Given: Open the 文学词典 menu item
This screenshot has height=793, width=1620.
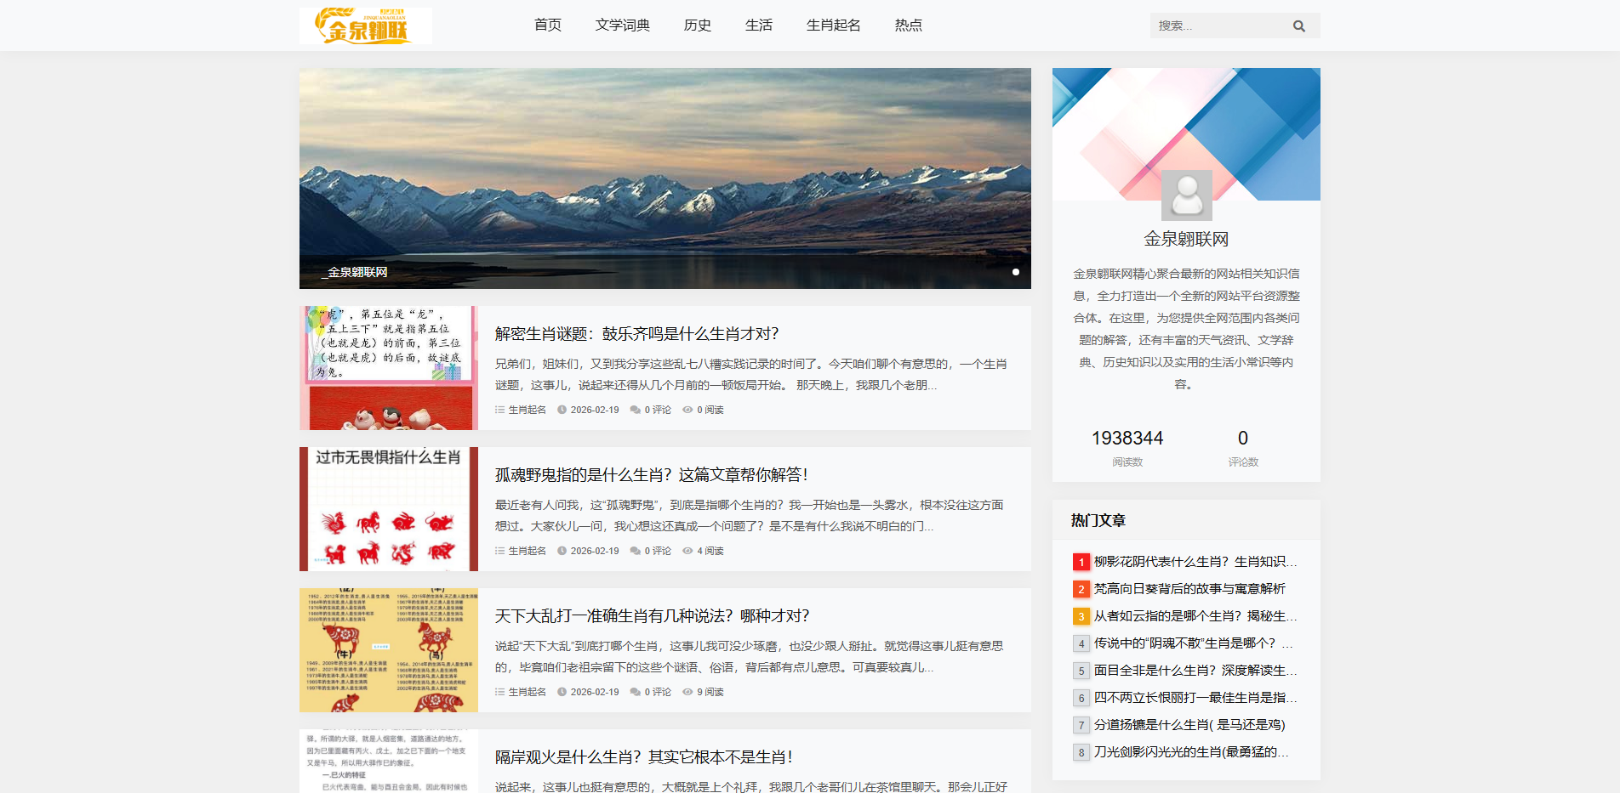Looking at the screenshot, I should click(x=622, y=25).
